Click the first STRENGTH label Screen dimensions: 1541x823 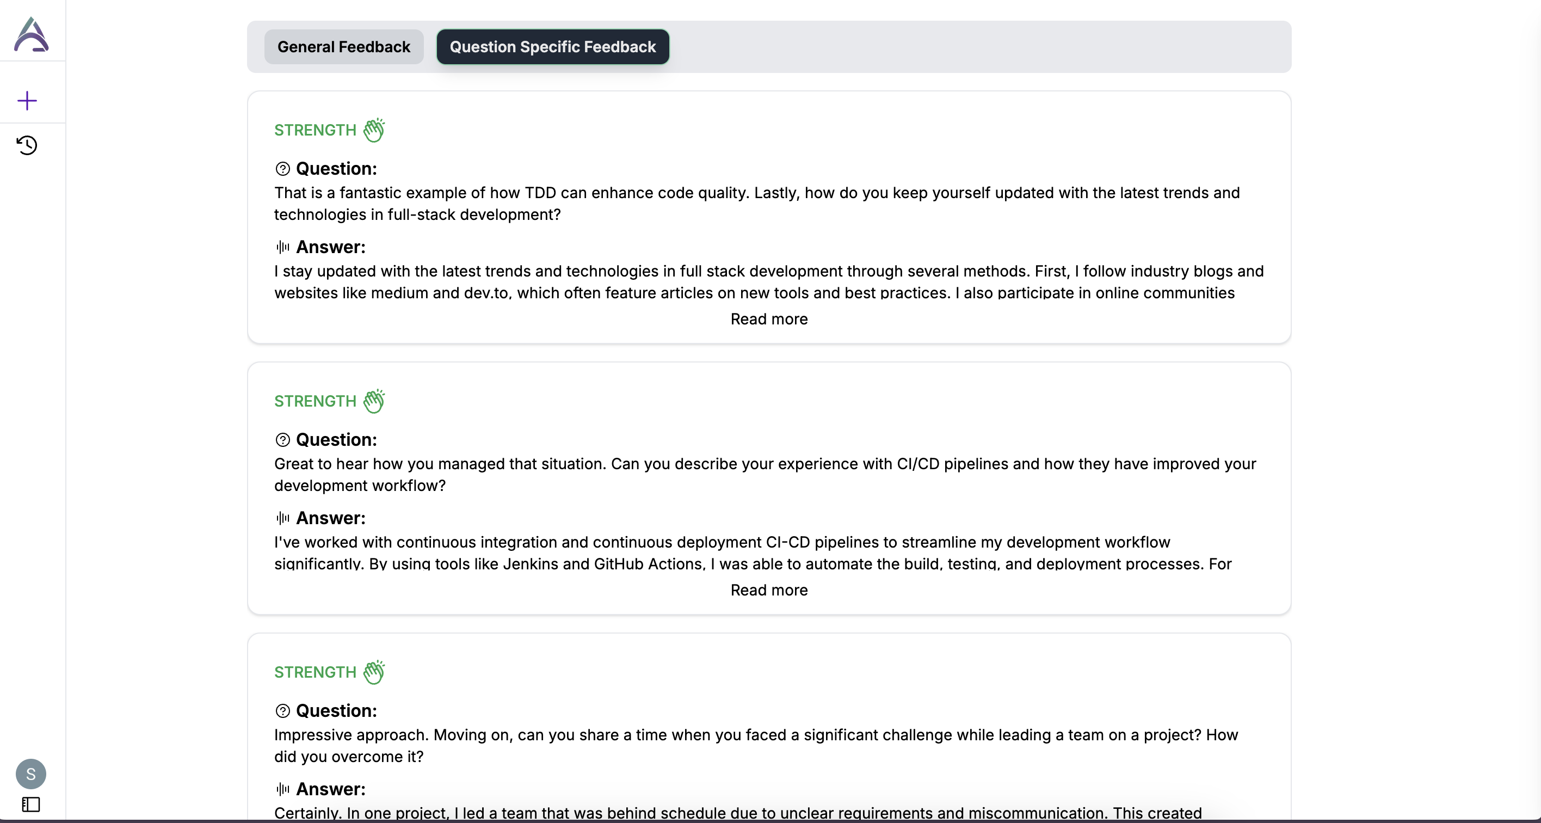315,130
